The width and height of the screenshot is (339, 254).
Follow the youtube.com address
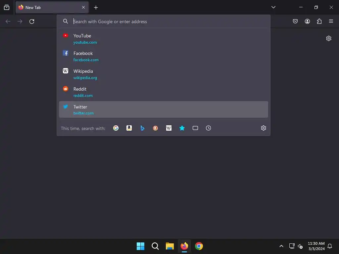(x=85, y=42)
